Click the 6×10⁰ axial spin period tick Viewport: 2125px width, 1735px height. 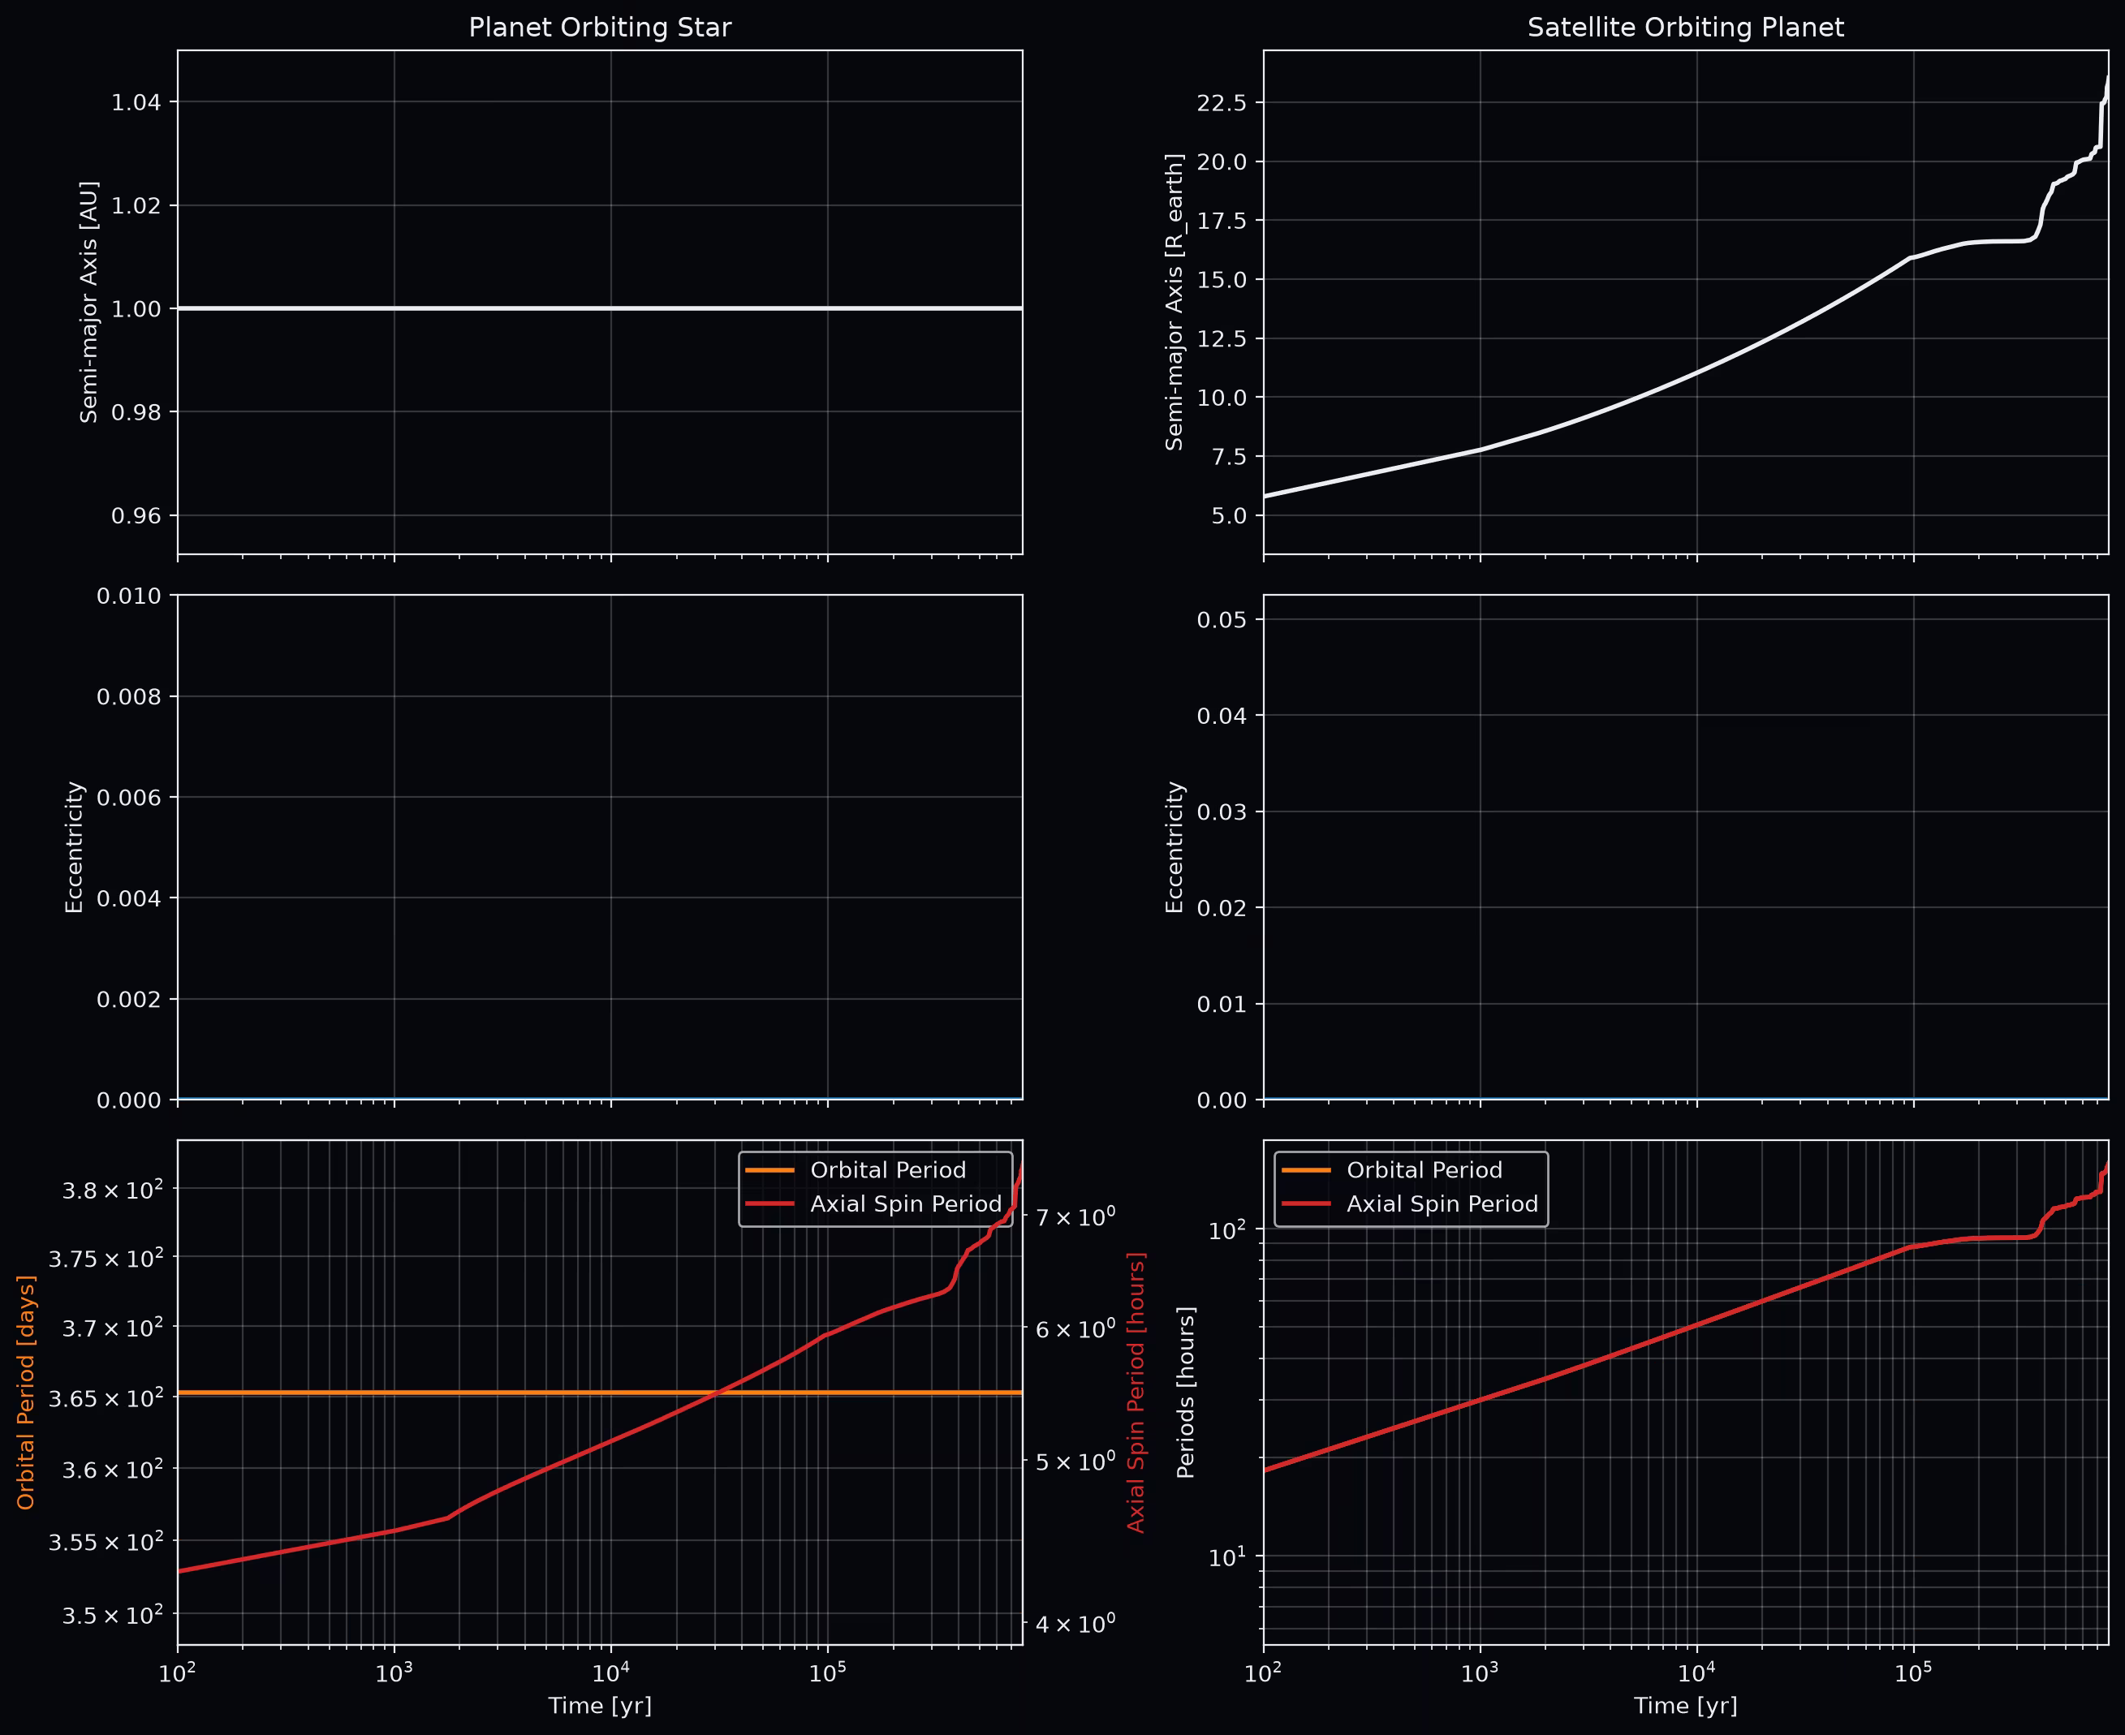tap(1075, 1328)
